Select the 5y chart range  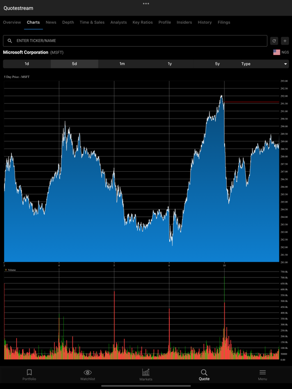point(217,64)
